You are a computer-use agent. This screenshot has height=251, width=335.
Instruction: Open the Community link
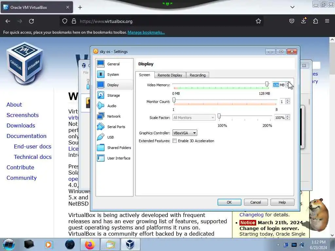22,178
